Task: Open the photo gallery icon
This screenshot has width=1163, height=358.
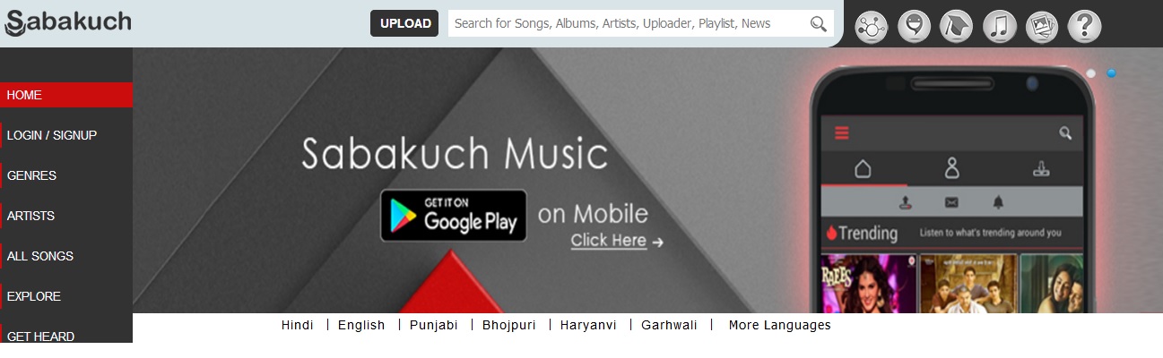Action: tap(1042, 26)
